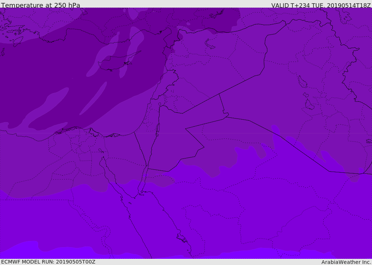The height and width of the screenshot is (265, 372).
Task: Select the 'VALID T+234 TUE. 20190514T18Z' label
Action: coord(321,5)
